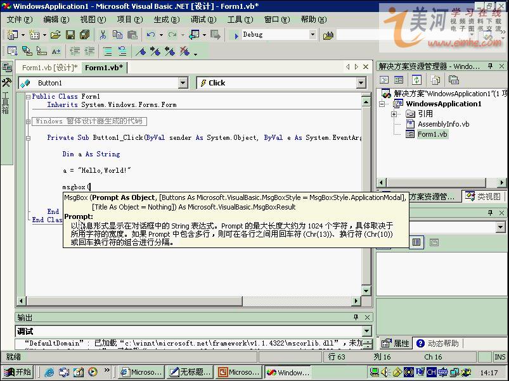This screenshot has width=509, height=381.
Task: Click the Find in Files binoculars-folder icon
Action: [328, 35]
